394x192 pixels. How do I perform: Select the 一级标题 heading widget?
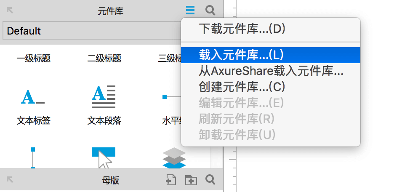tap(34, 58)
